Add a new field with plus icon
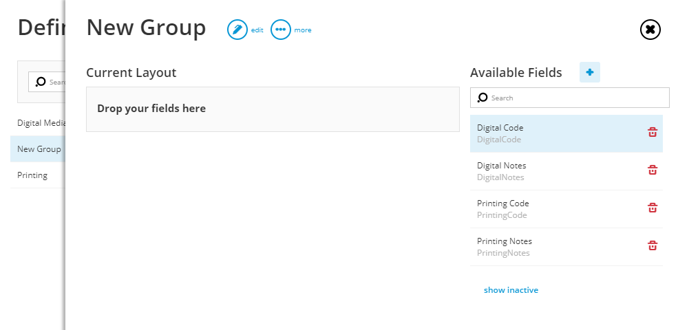The height and width of the screenshot is (330, 678). (590, 72)
